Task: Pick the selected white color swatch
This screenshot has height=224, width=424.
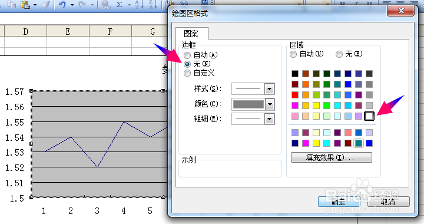Action: click(x=369, y=116)
